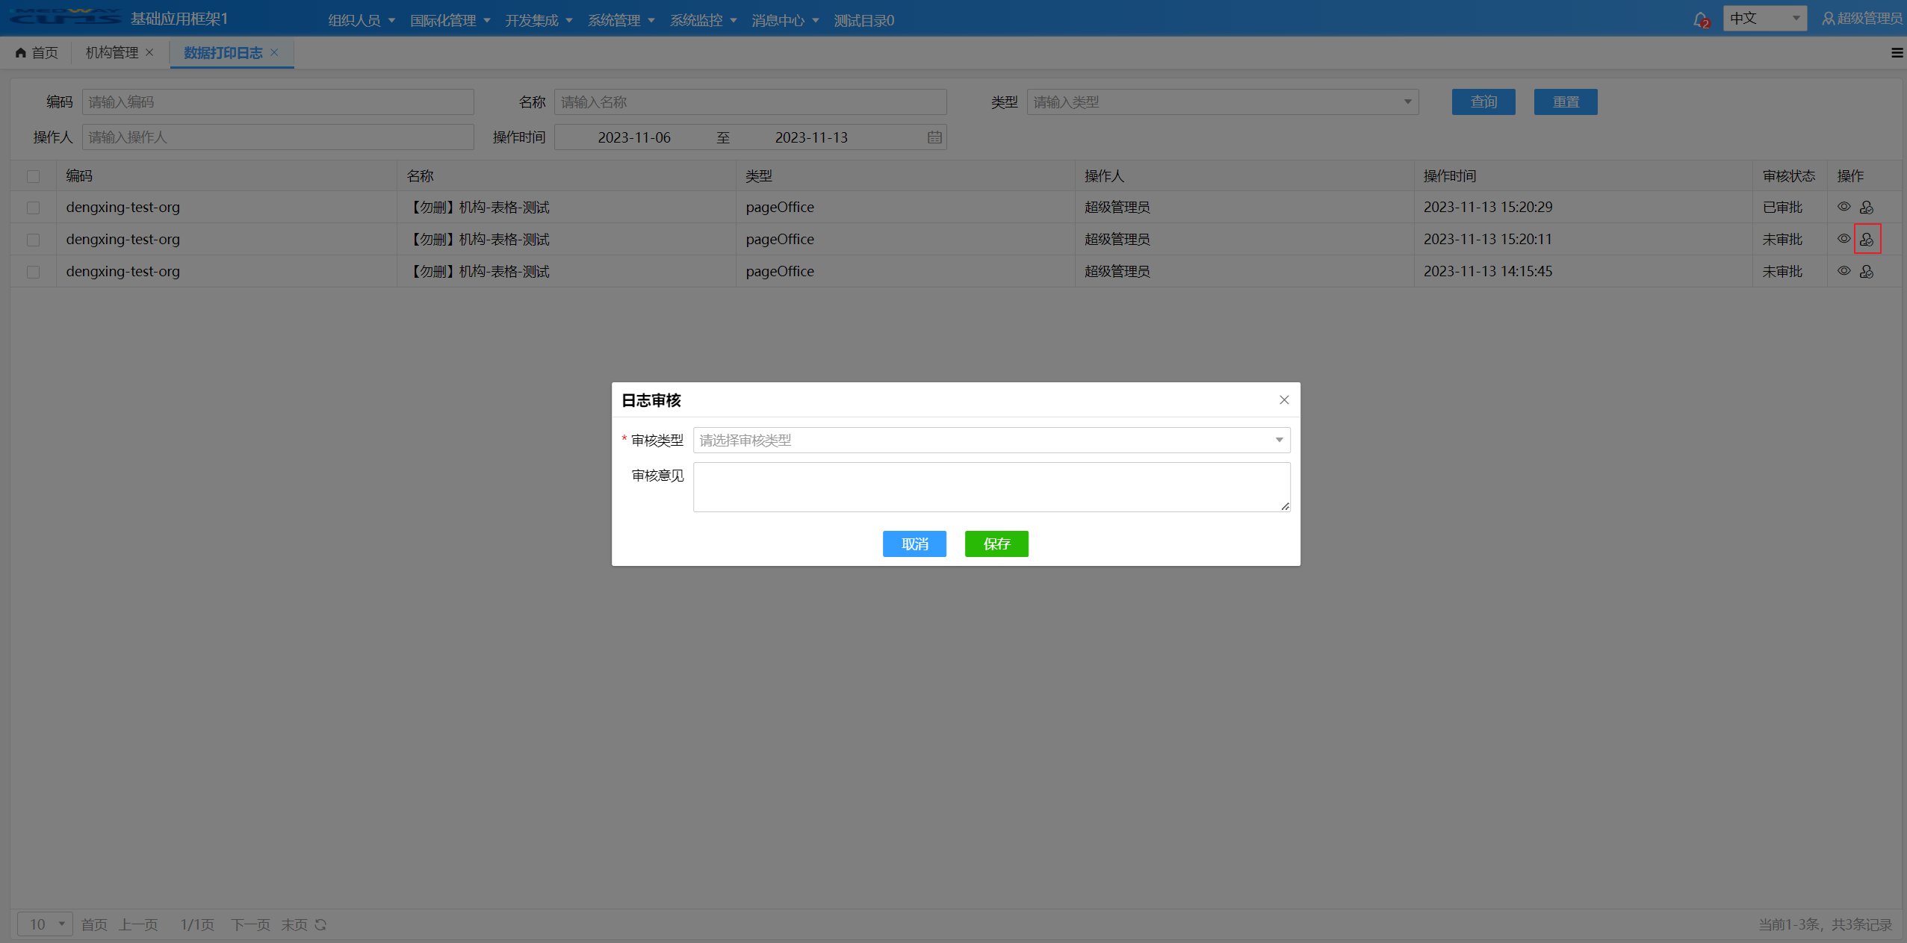Click the view eye icon in third row
Image resolution: width=1907 pixels, height=943 pixels.
click(1844, 271)
